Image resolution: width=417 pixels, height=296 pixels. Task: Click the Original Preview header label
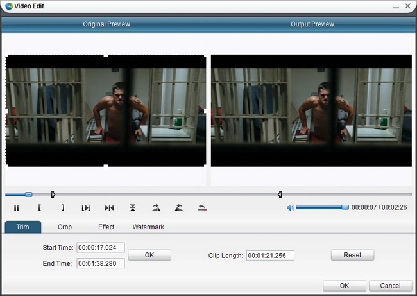pyautogui.click(x=106, y=24)
